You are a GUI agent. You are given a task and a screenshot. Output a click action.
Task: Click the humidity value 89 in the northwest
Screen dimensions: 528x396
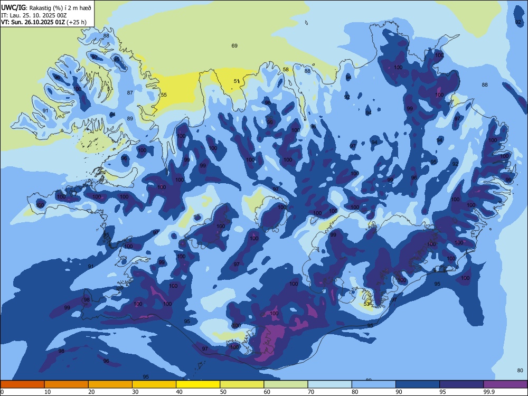coord(130,118)
